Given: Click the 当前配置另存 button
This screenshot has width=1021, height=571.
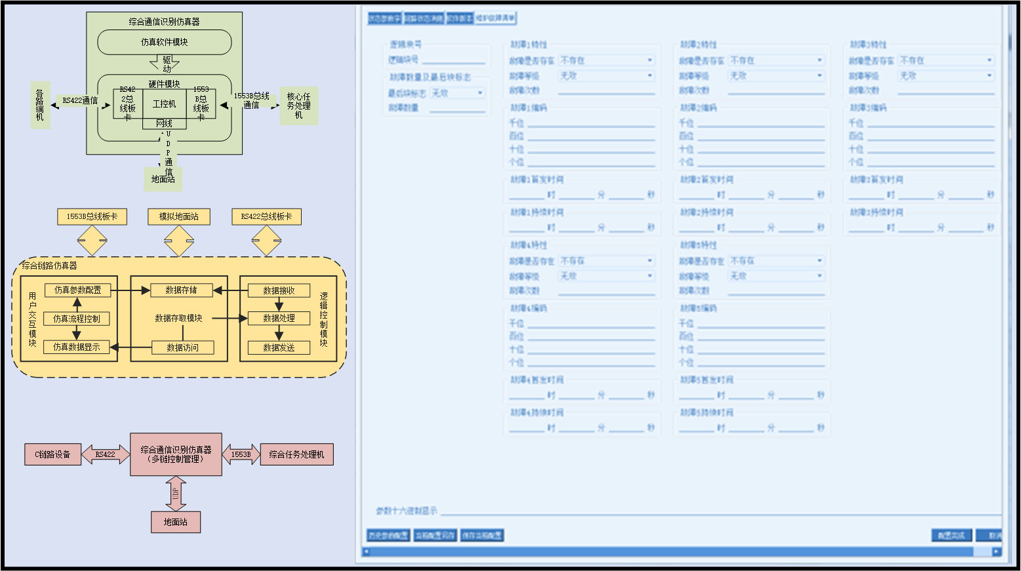Looking at the screenshot, I should [435, 536].
